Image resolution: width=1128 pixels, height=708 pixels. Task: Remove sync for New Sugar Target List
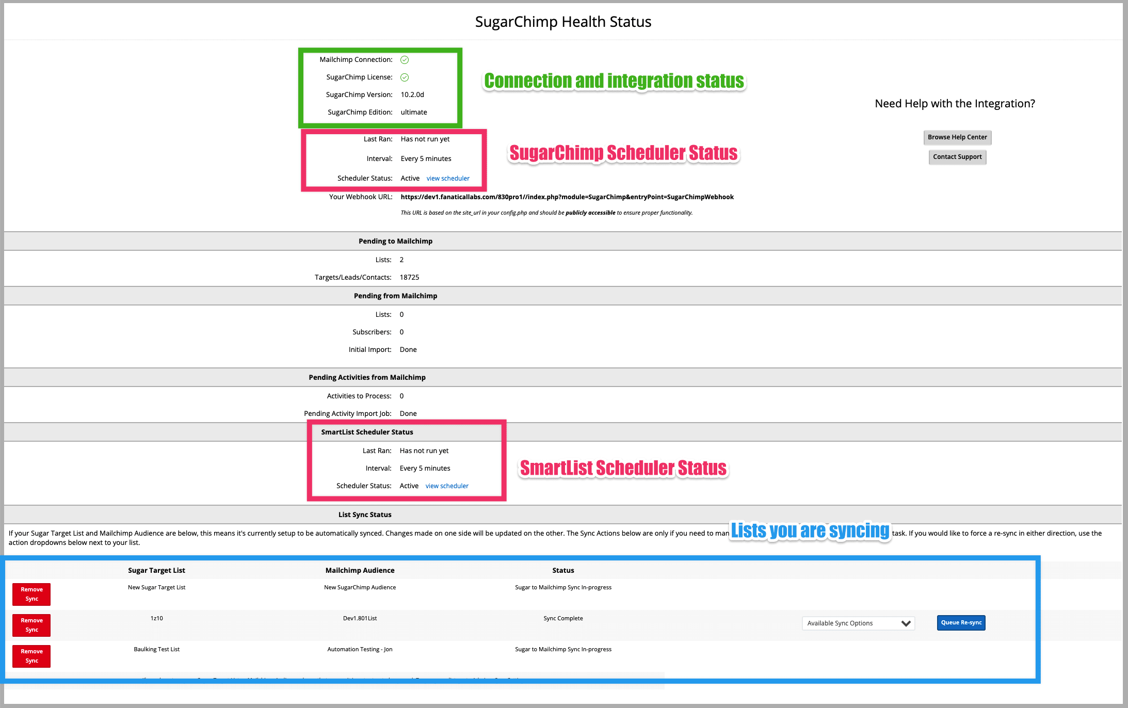31,594
